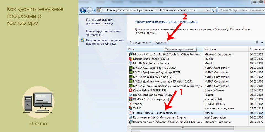Click the NVIDIA Драйвер контроллера 3D Vision icon
The image size is (265, 132).
pos(131,81)
